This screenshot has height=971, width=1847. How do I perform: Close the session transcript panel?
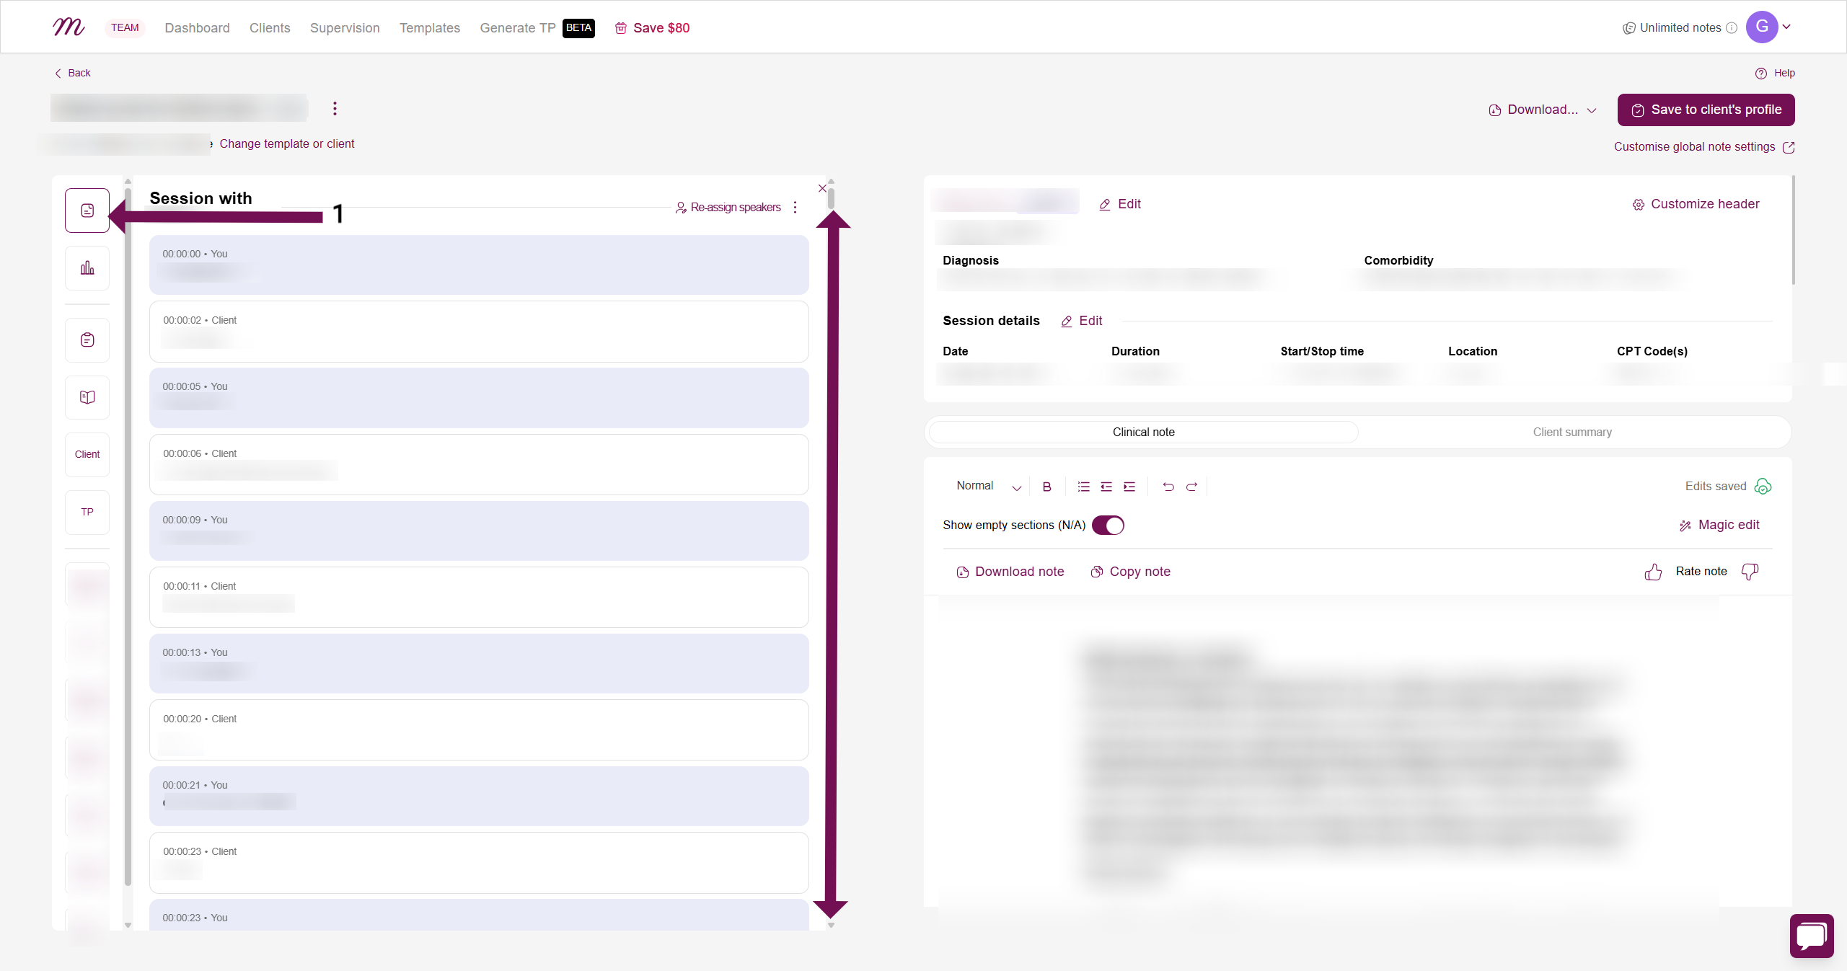(822, 189)
